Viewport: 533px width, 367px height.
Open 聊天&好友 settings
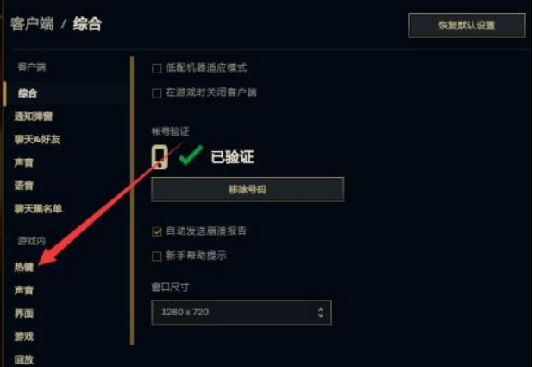(x=37, y=139)
